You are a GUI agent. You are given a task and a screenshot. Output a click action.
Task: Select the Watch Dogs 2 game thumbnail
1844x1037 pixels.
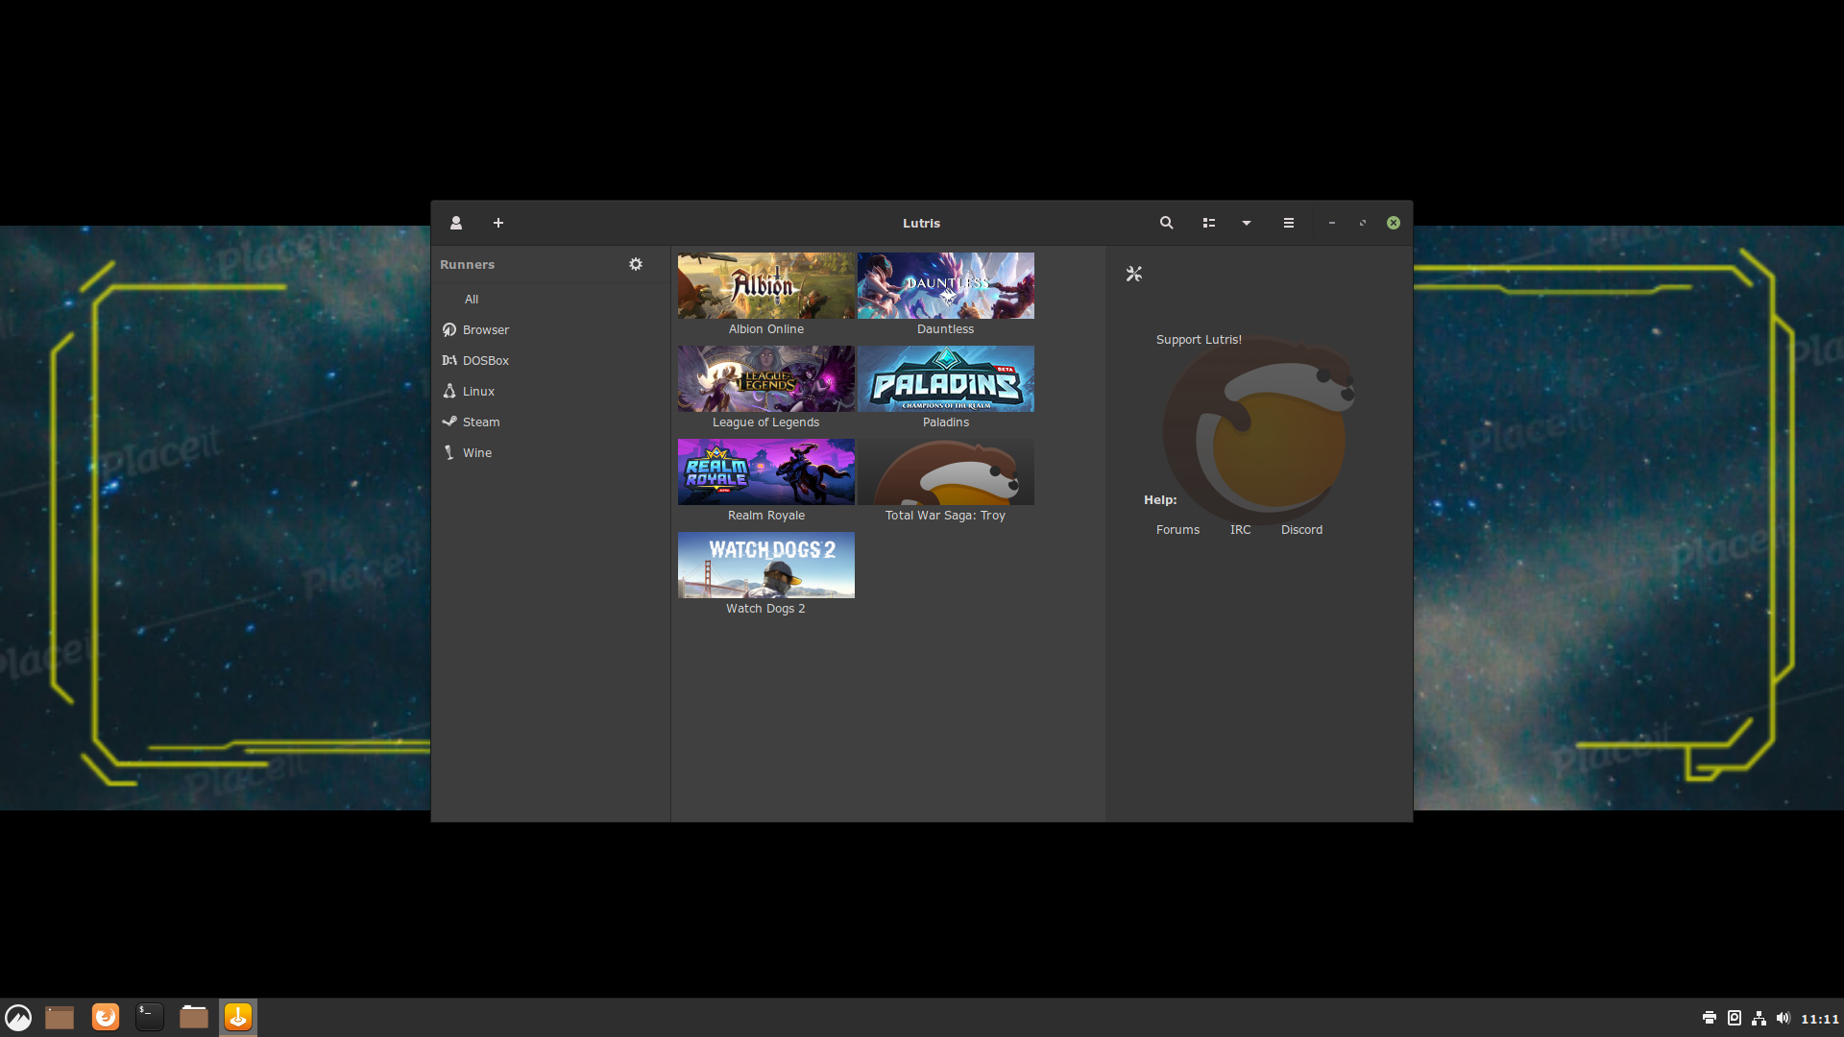tap(765, 566)
